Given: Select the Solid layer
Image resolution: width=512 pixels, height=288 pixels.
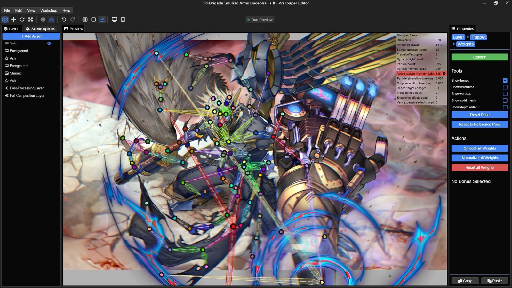Looking at the screenshot, I should (31, 44).
